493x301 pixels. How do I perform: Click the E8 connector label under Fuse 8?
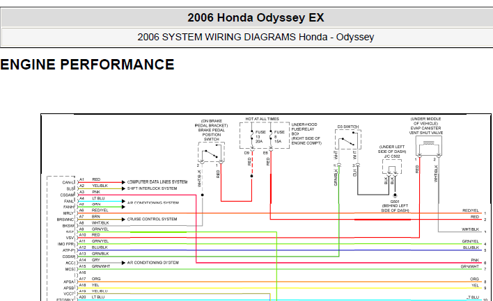[266, 153]
